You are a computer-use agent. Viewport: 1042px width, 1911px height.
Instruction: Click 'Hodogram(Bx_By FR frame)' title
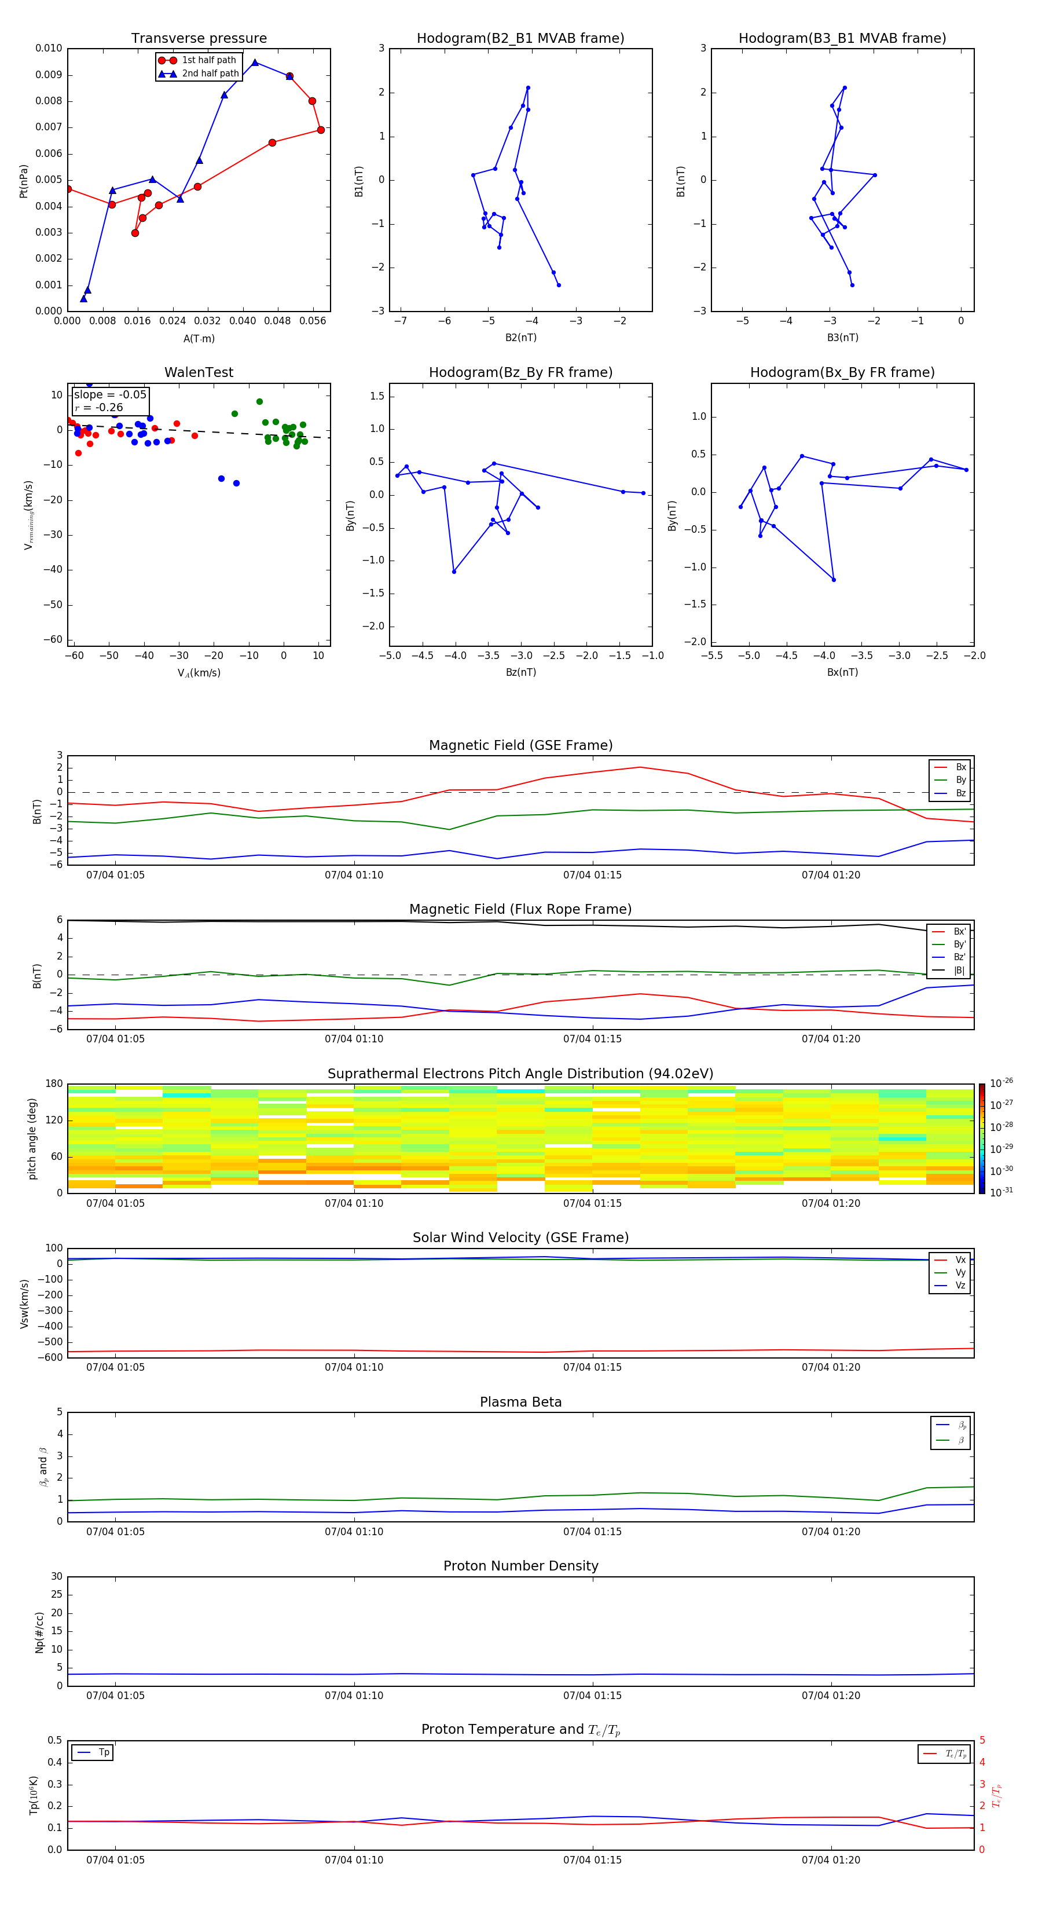pos(842,372)
